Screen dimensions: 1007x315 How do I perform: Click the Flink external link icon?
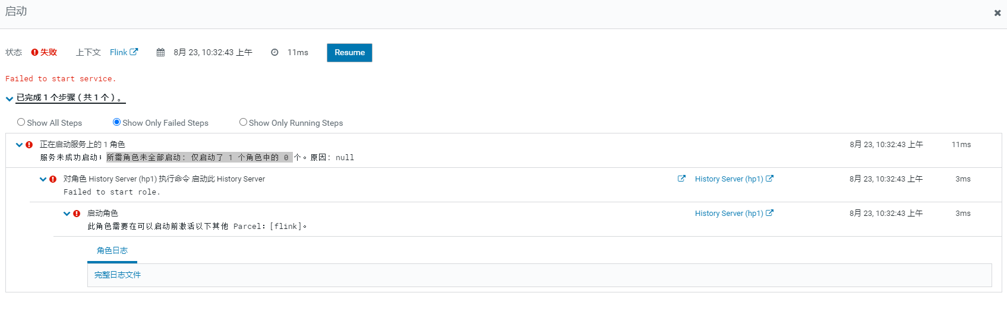pos(134,52)
